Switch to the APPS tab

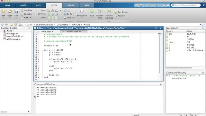click(x=38, y=5)
